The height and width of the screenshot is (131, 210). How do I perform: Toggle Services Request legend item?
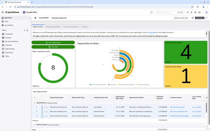143,85
